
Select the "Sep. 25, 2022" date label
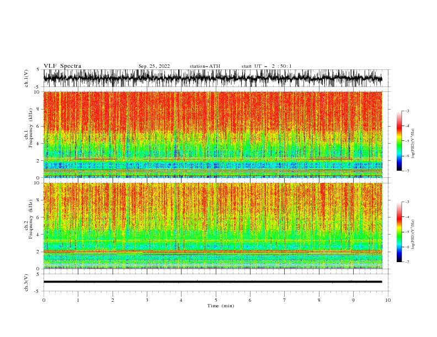coord(154,66)
